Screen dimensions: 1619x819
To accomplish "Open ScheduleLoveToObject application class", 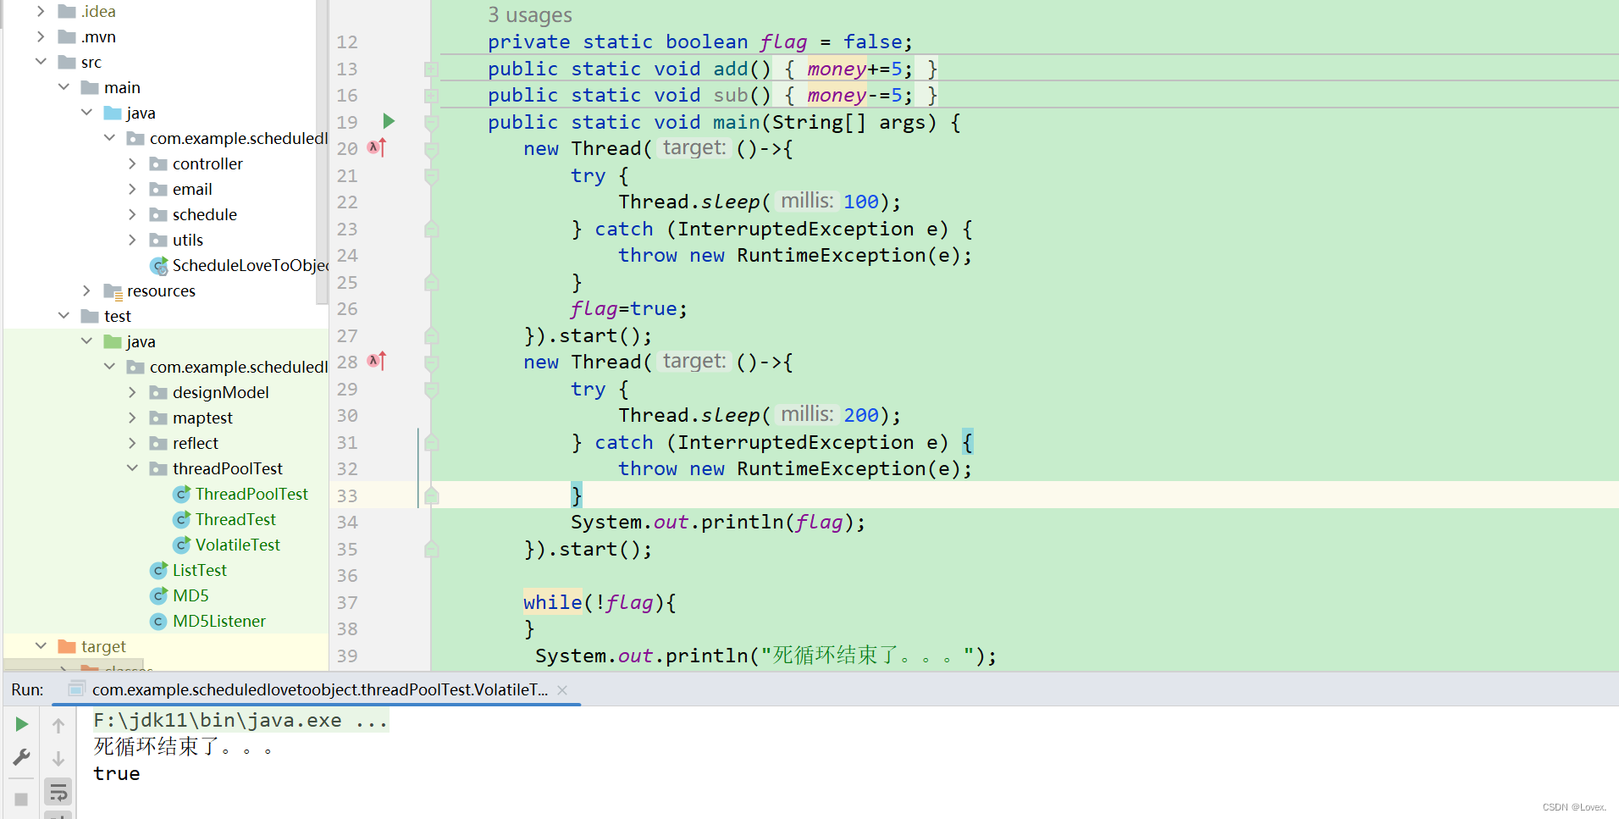I will [x=250, y=265].
